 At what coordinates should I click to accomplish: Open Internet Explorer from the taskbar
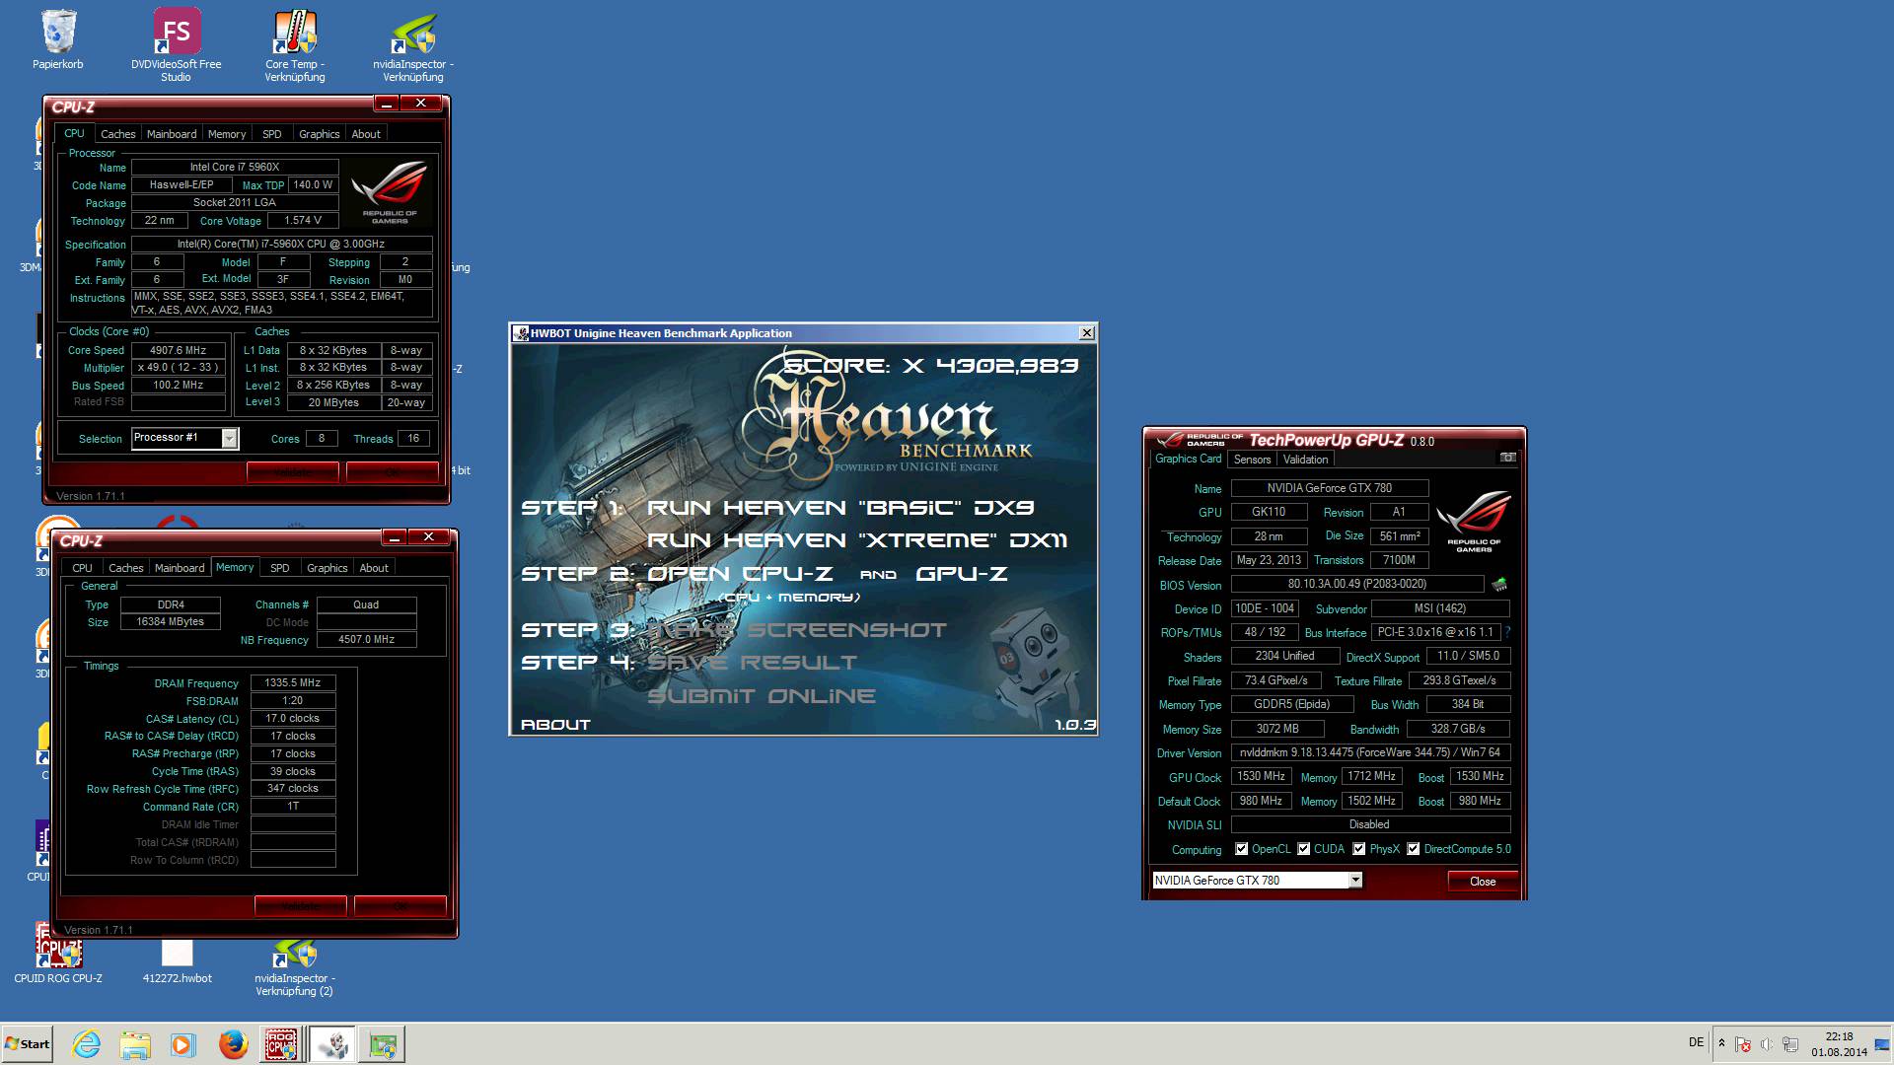click(x=87, y=1044)
